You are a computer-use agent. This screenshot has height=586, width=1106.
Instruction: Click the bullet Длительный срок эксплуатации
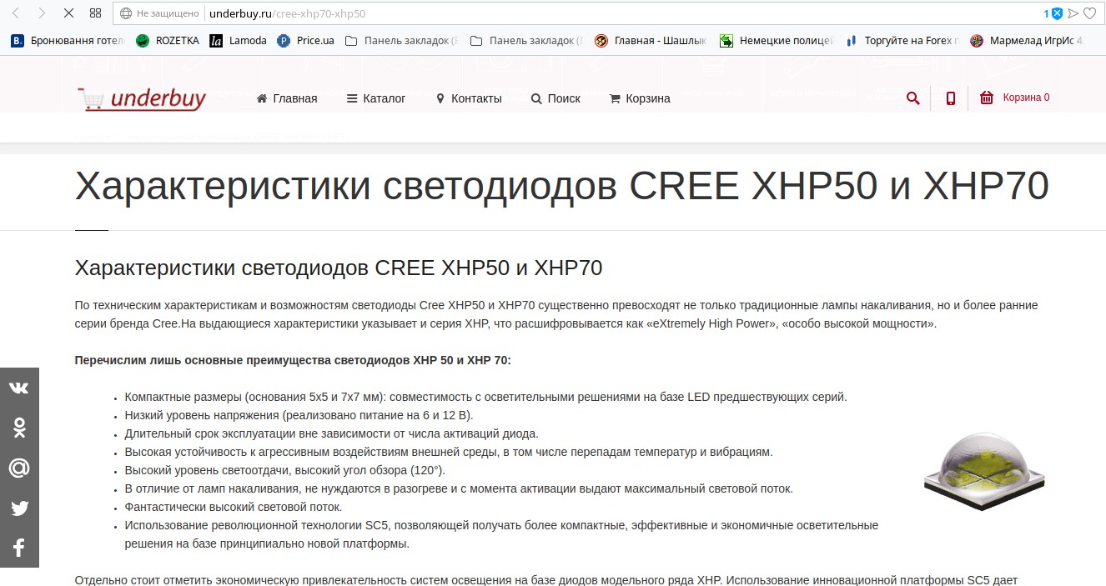(x=331, y=433)
